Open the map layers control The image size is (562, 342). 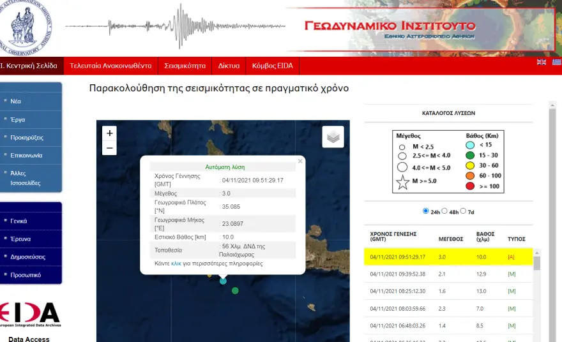pos(333,137)
